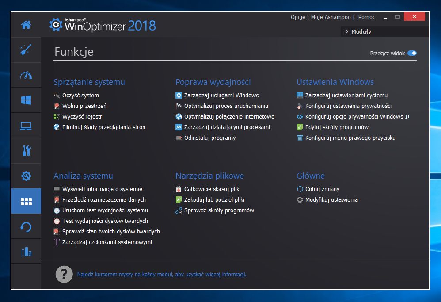
Task: Click the Windows logo sidebar icon
Action: [x=26, y=100]
